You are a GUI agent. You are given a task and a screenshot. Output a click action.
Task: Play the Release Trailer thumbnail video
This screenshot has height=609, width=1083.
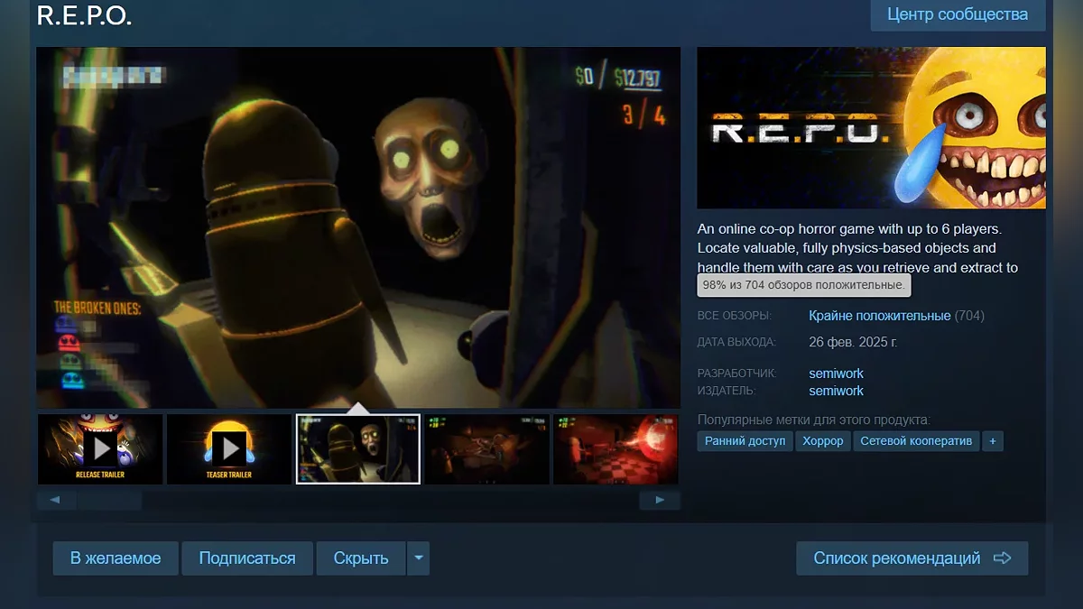tap(100, 448)
